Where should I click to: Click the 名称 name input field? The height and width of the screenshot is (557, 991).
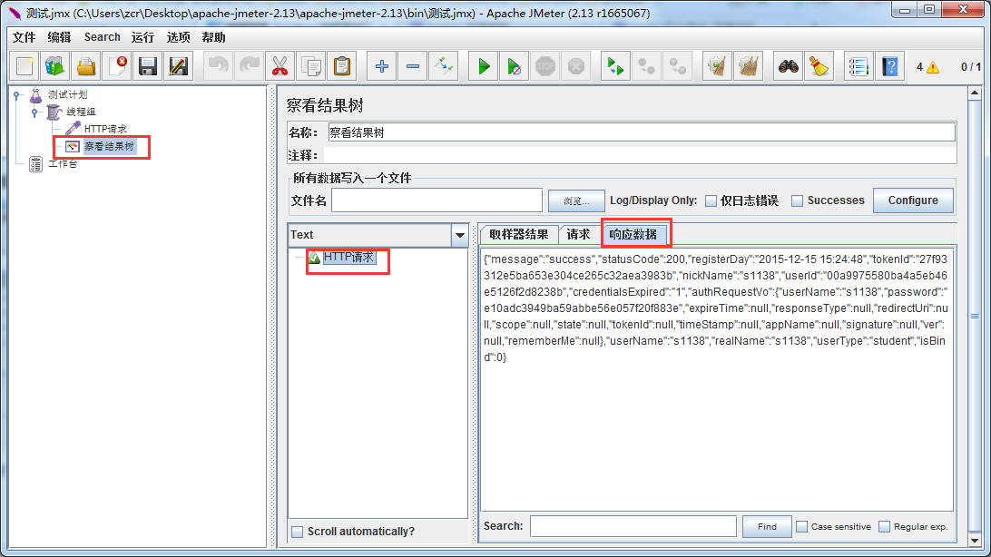click(x=642, y=132)
